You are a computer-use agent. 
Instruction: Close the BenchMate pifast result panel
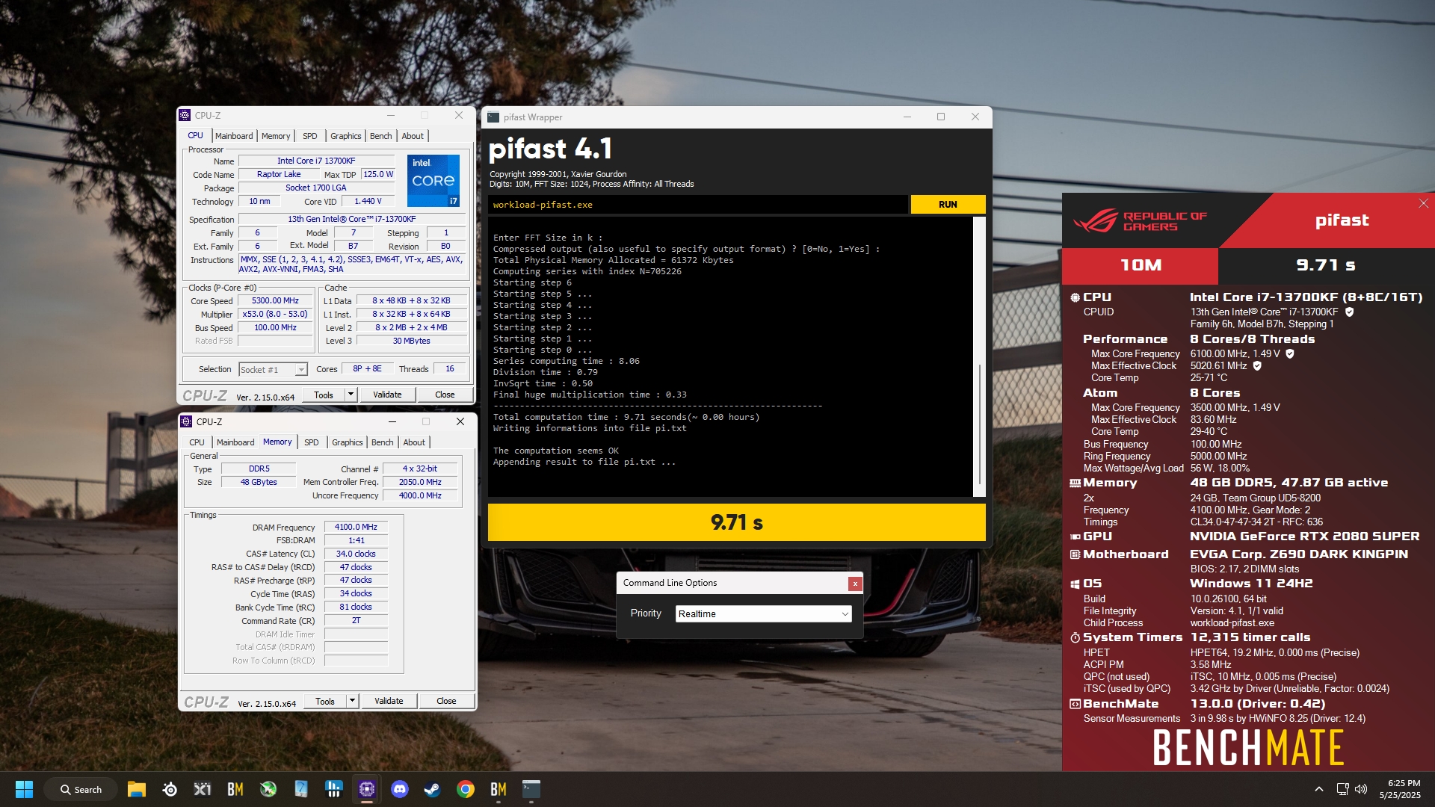[x=1423, y=203]
